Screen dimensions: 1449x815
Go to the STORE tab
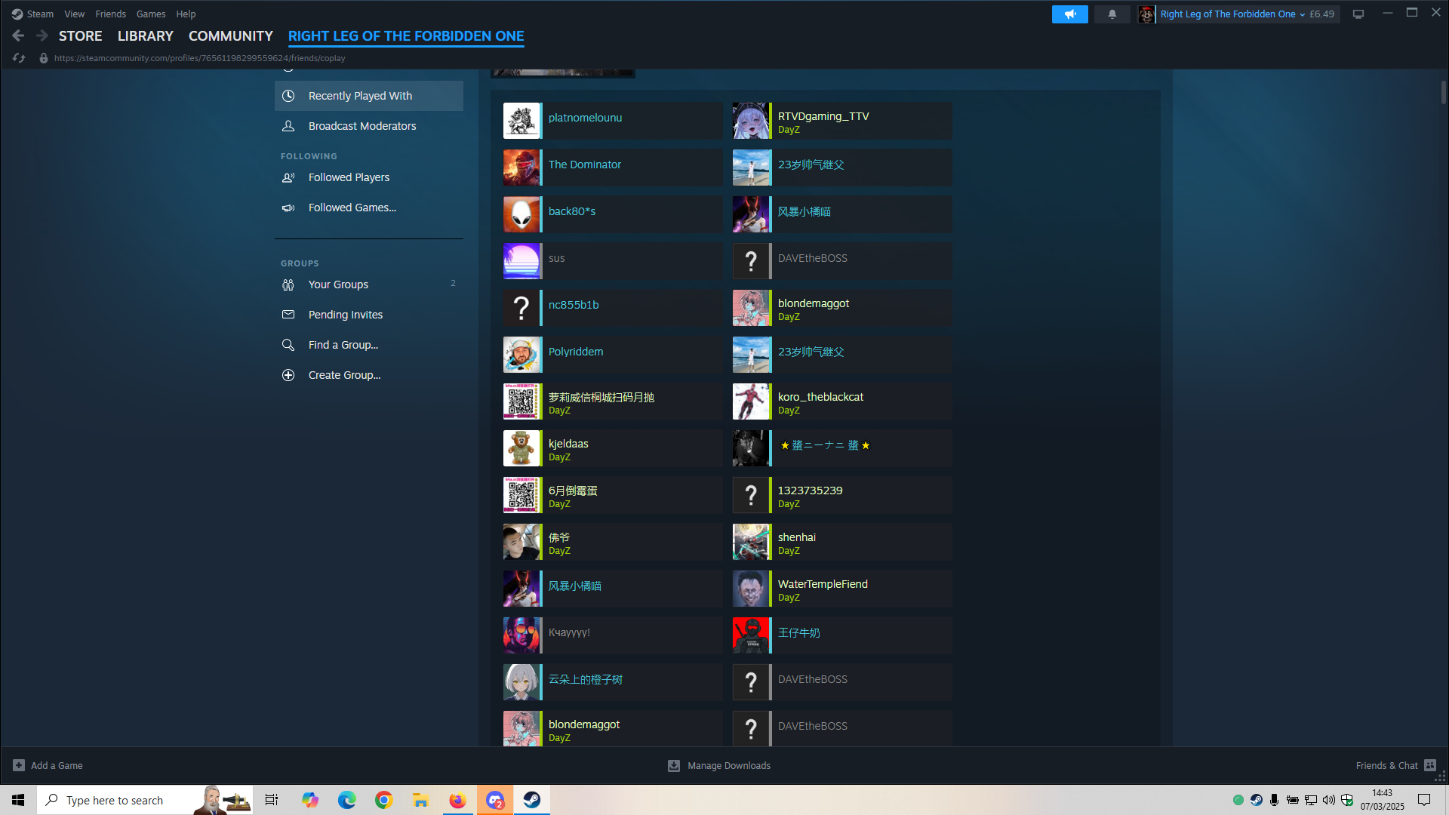[81, 36]
